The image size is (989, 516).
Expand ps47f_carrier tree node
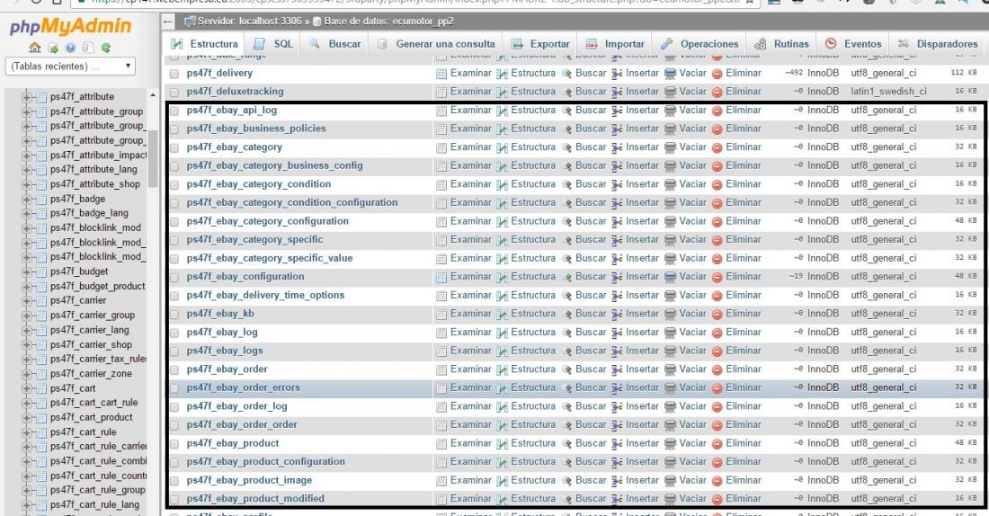click(26, 301)
